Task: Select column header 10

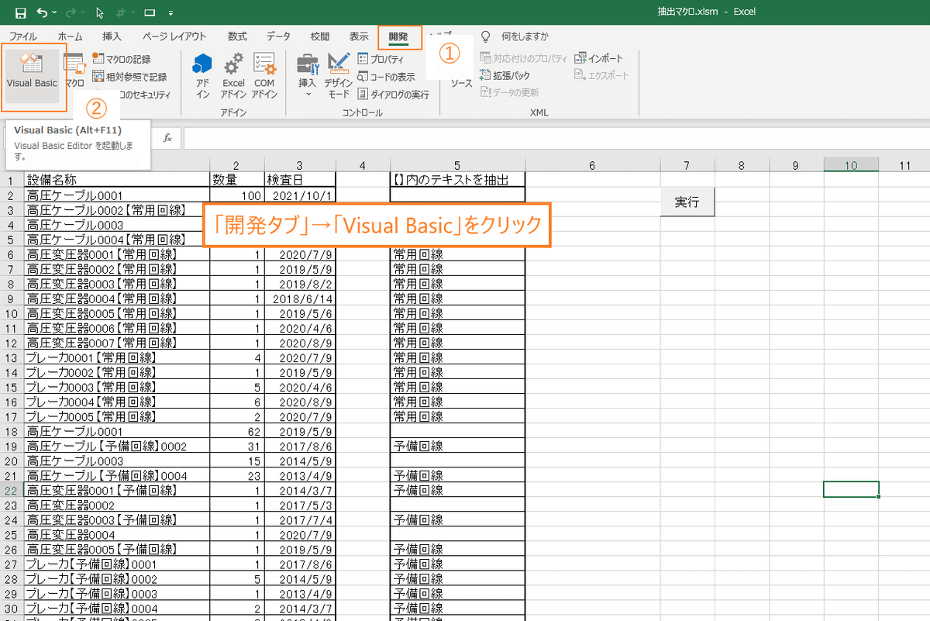Action: point(851,164)
